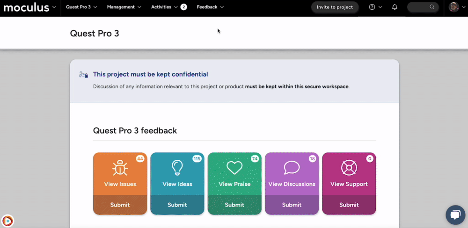Click the speech bubble View Discussions icon

pos(292,168)
